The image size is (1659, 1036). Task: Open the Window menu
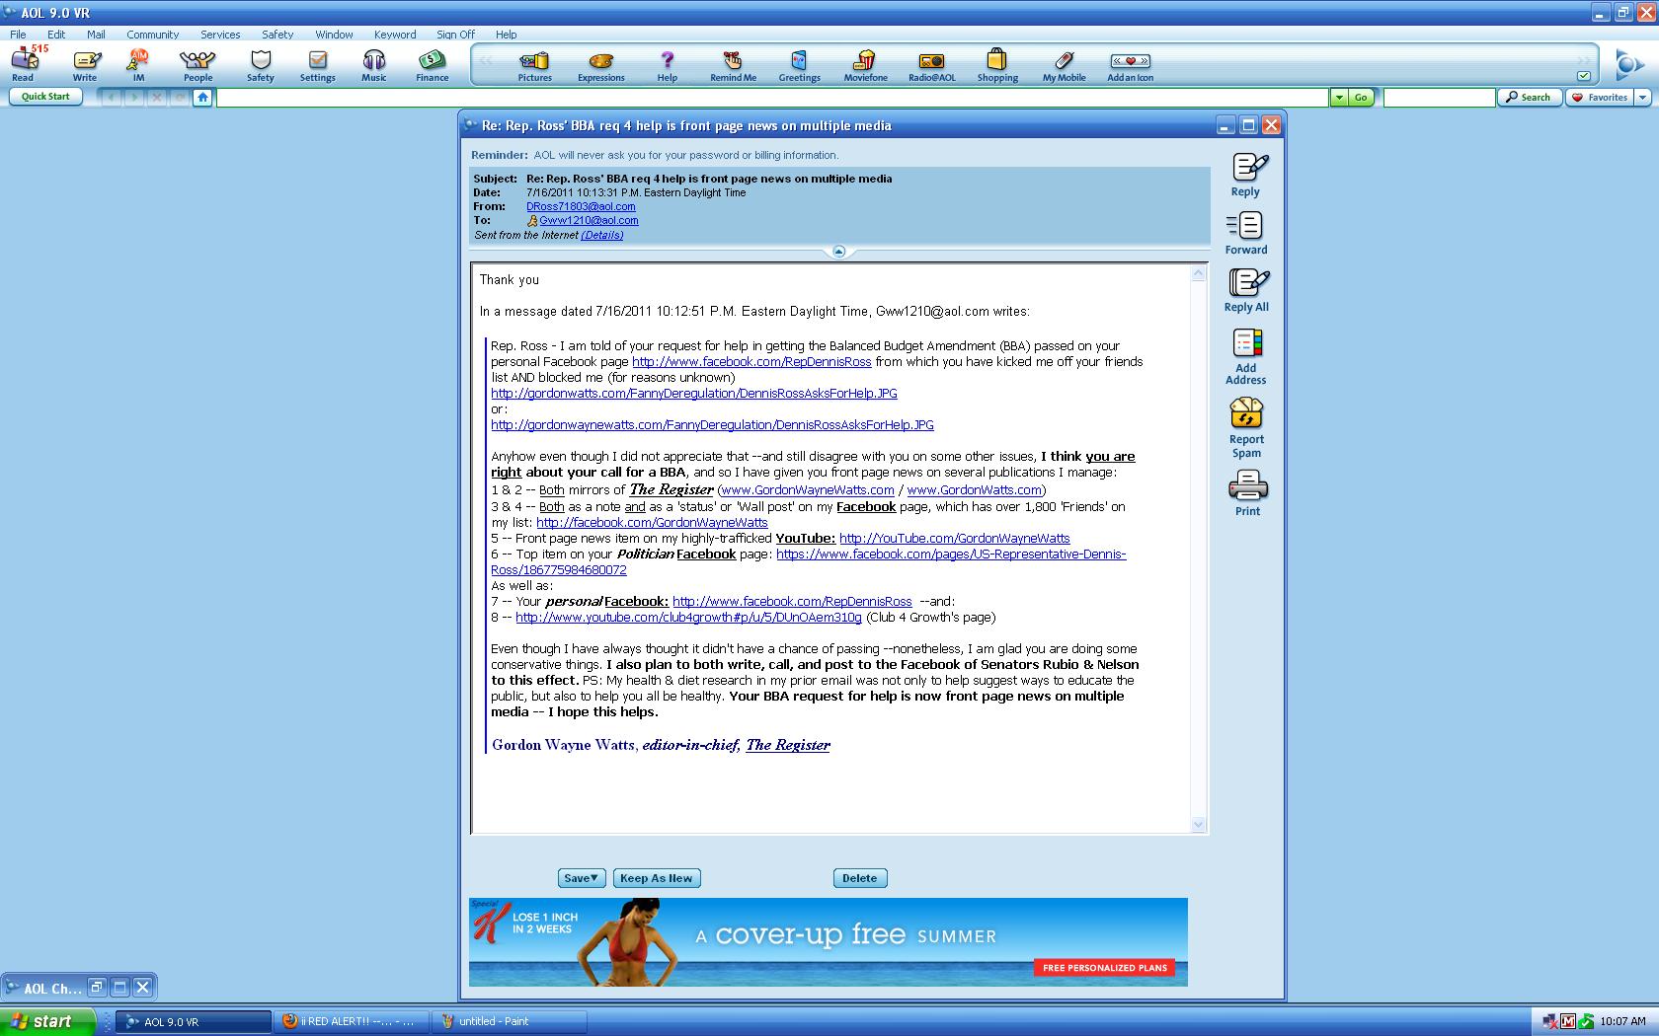[334, 35]
